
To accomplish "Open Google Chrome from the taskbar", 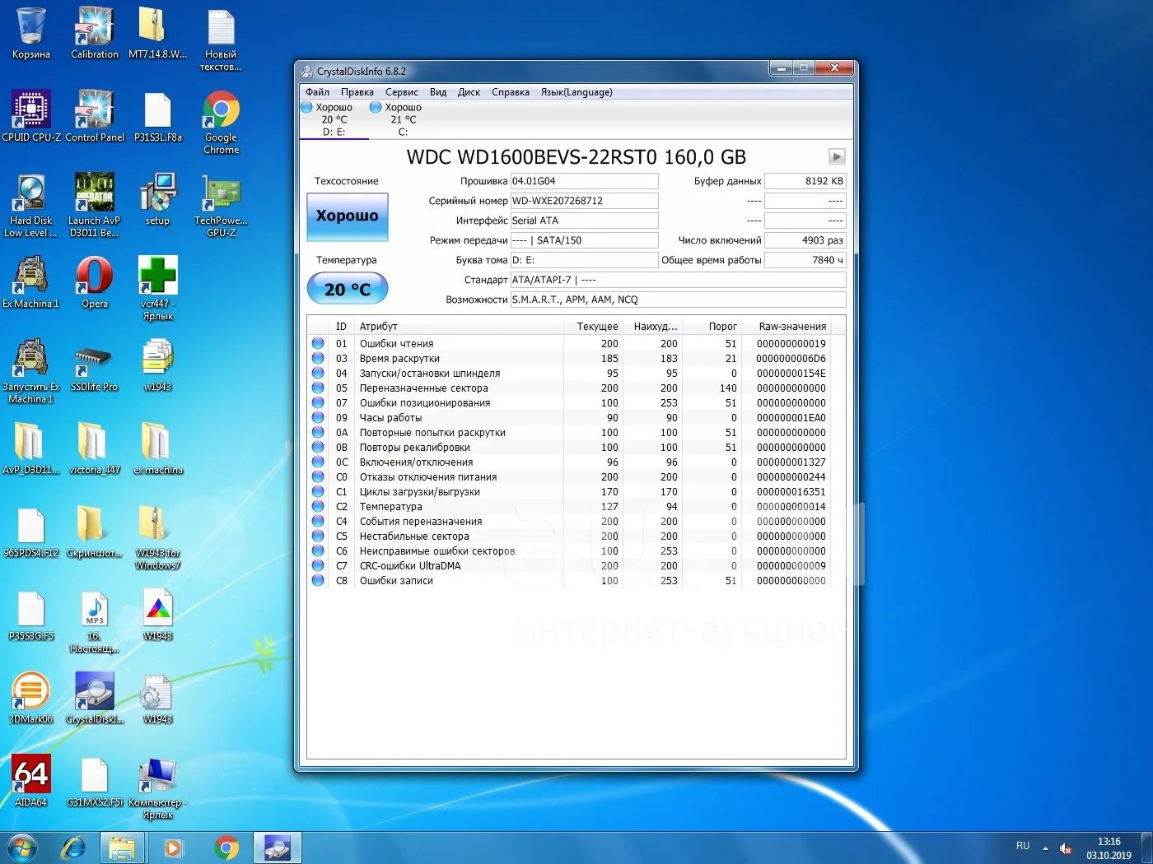I will [226, 848].
